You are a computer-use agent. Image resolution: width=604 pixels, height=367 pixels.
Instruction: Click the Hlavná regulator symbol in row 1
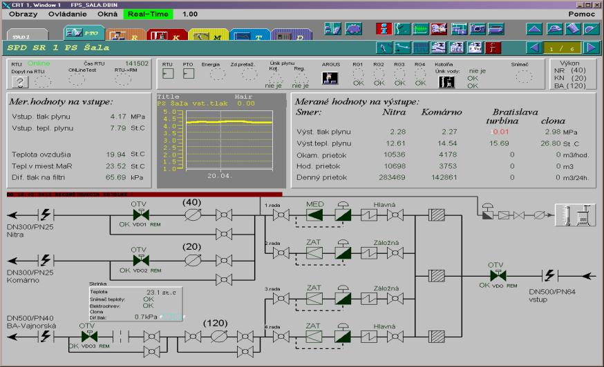(369, 215)
